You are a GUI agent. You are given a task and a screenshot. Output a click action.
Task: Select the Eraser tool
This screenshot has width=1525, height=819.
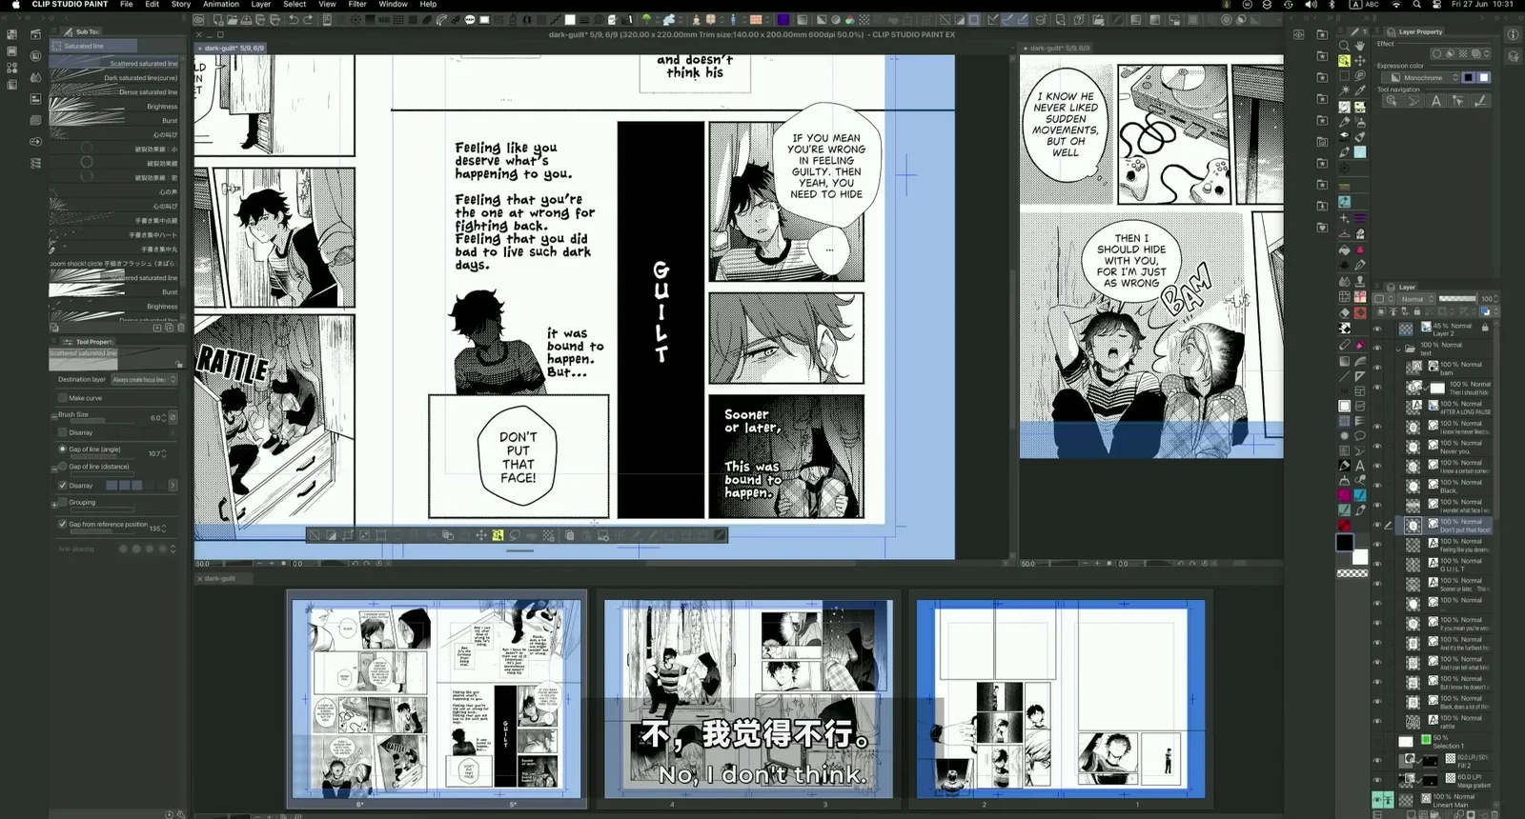(x=1344, y=313)
